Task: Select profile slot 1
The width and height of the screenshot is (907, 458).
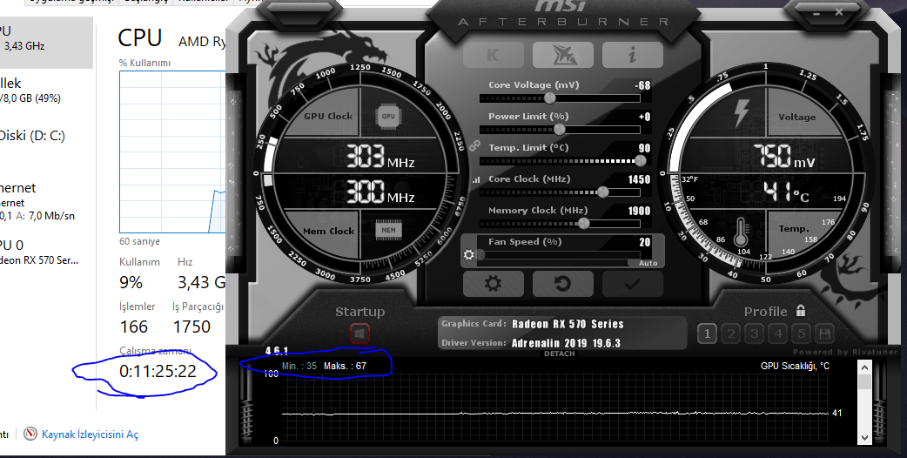Action: click(x=707, y=333)
